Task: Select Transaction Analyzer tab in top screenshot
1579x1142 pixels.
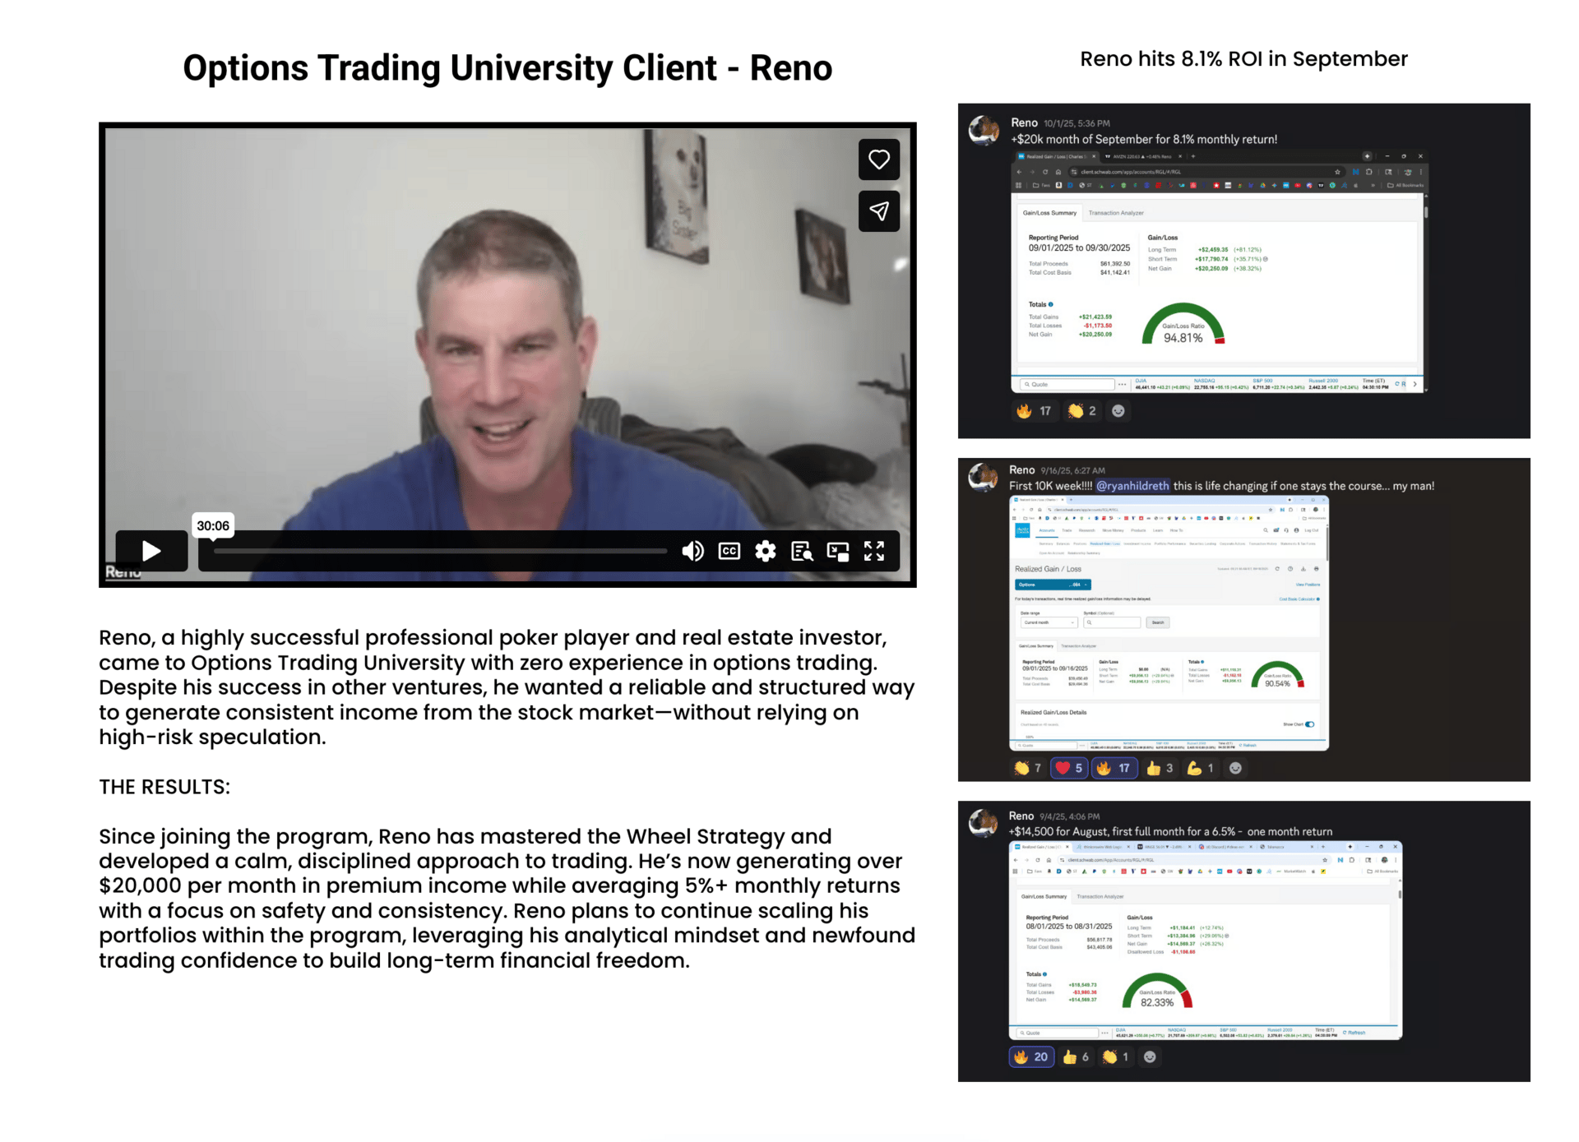Action: (1116, 213)
